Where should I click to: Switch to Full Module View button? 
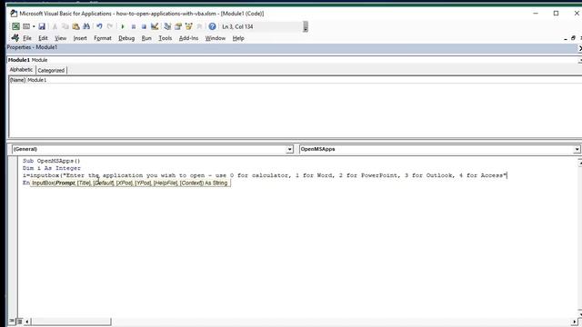coord(19,321)
